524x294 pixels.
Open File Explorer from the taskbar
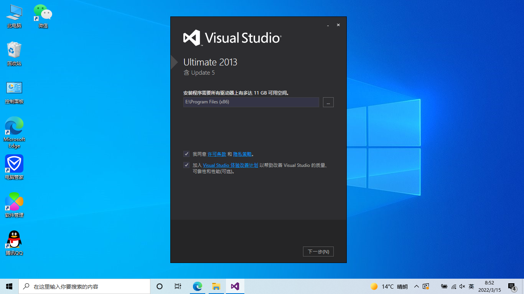216,286
